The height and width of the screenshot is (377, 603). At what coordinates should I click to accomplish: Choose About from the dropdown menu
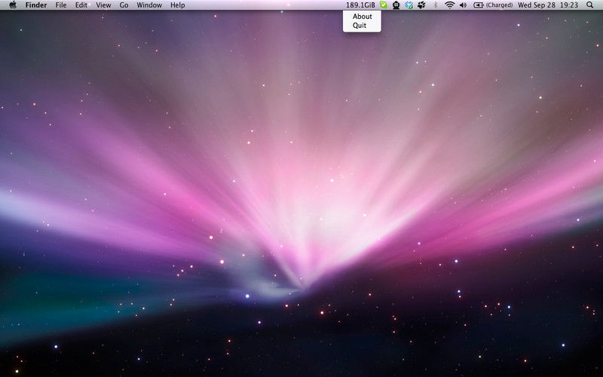[x=363, y=17]
